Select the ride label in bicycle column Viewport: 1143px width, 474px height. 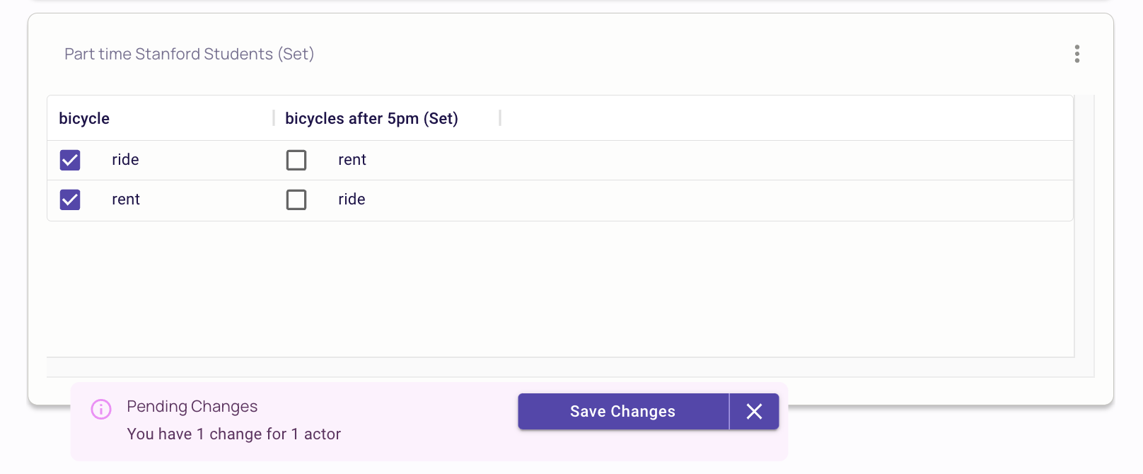[125, 160]
